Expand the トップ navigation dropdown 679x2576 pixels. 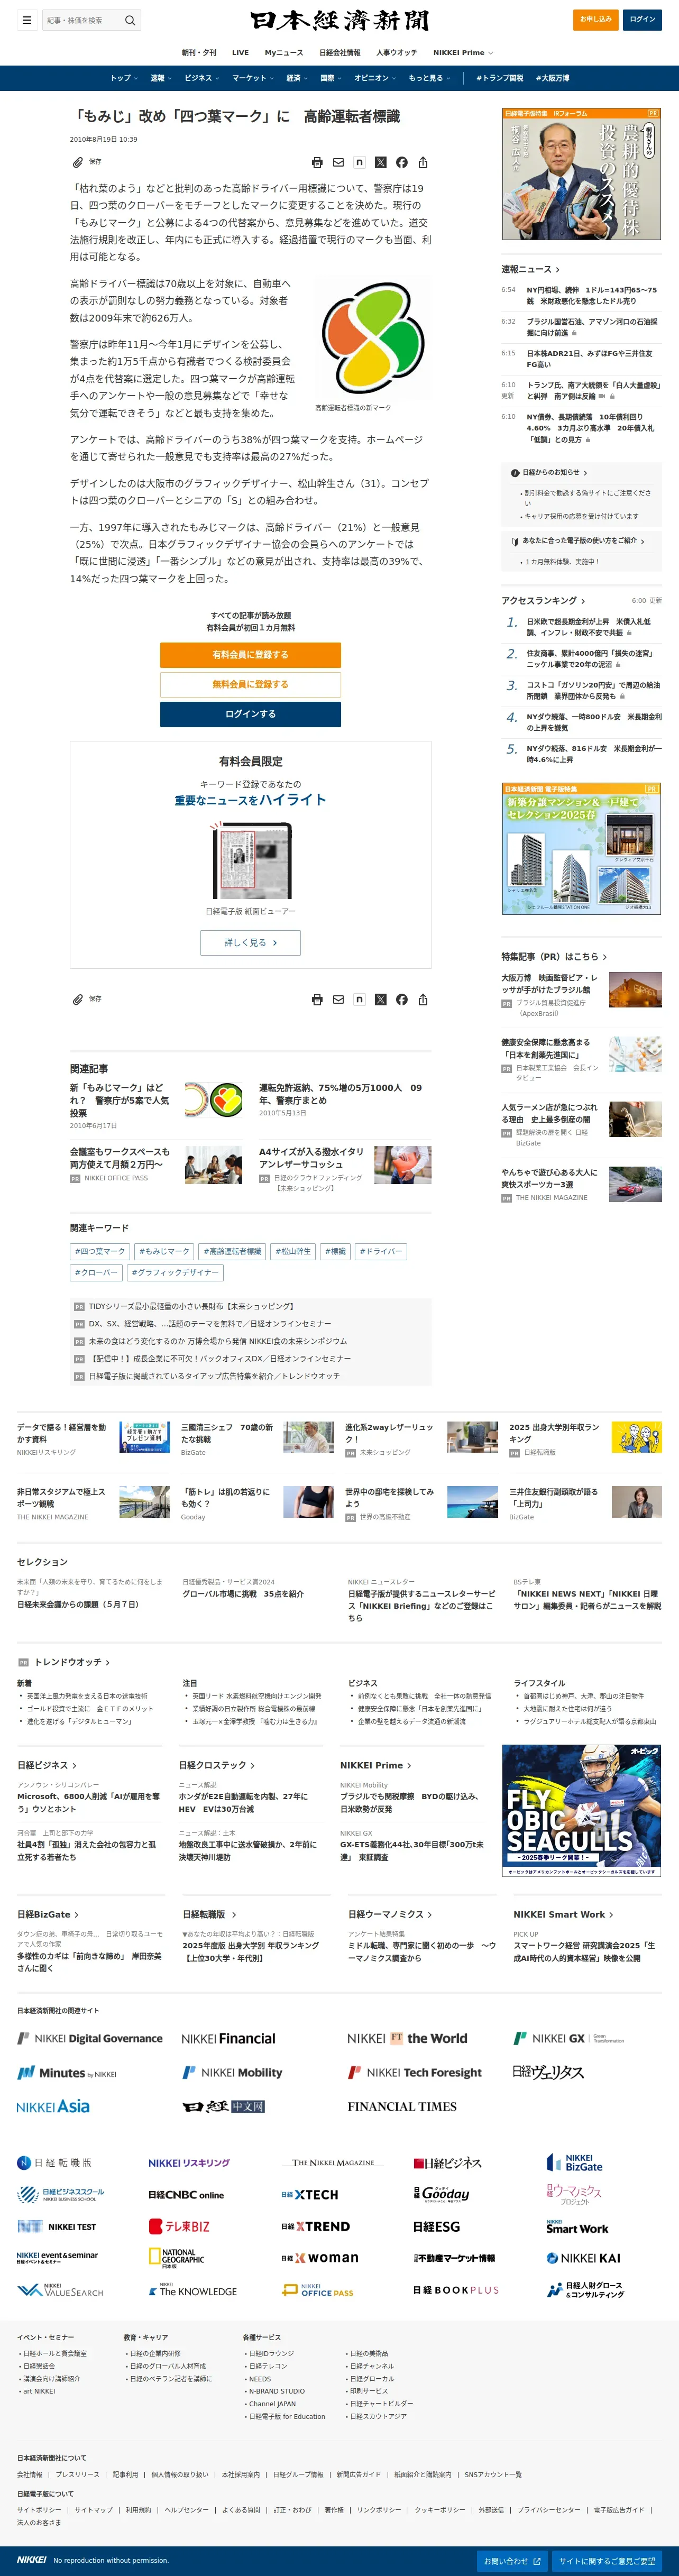pos(124,78)
